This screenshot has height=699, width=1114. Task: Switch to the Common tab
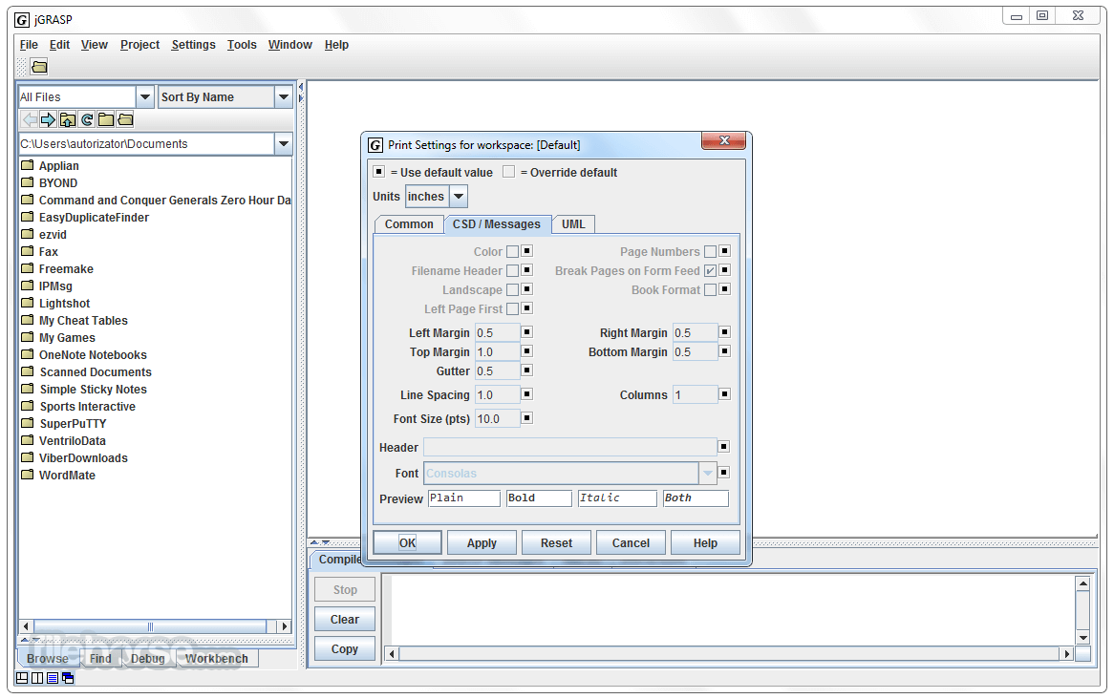[x=409, y=224]
